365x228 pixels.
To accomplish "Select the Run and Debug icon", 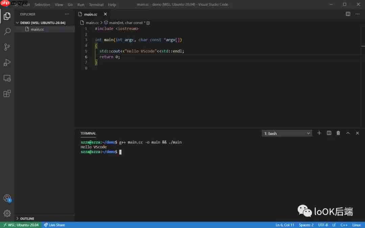I will click(x=7, y=62).
